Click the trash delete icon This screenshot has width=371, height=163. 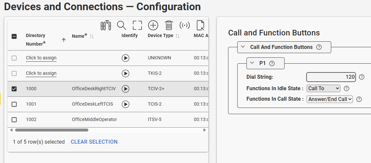coord(169,25)
